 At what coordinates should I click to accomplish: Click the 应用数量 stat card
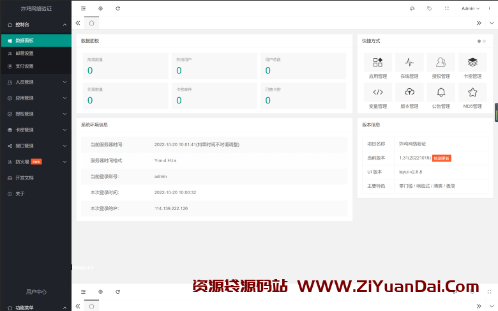(125, 66)
